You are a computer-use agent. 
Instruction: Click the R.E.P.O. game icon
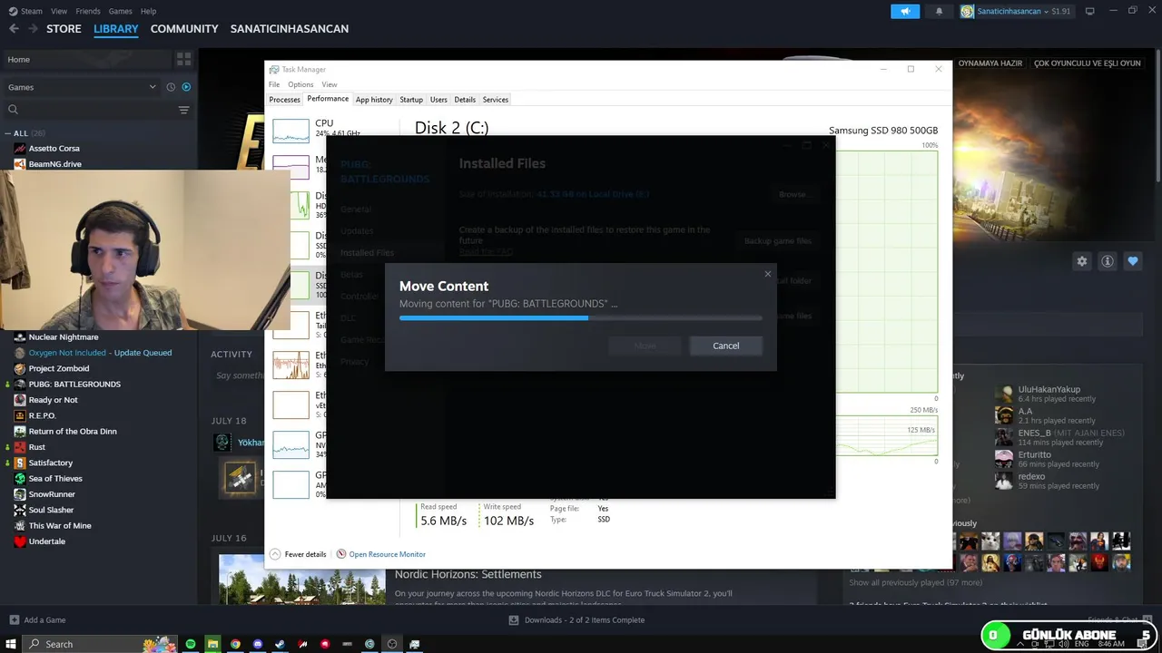[x=20, y=415]
